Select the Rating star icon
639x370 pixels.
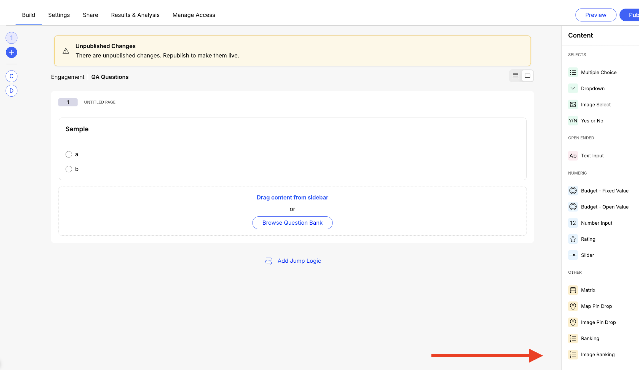point(573,239)
